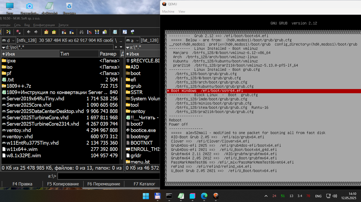Open the Вид menu
Image resolution: width=361 pixels, height=202 pixels.
(27, 25)
